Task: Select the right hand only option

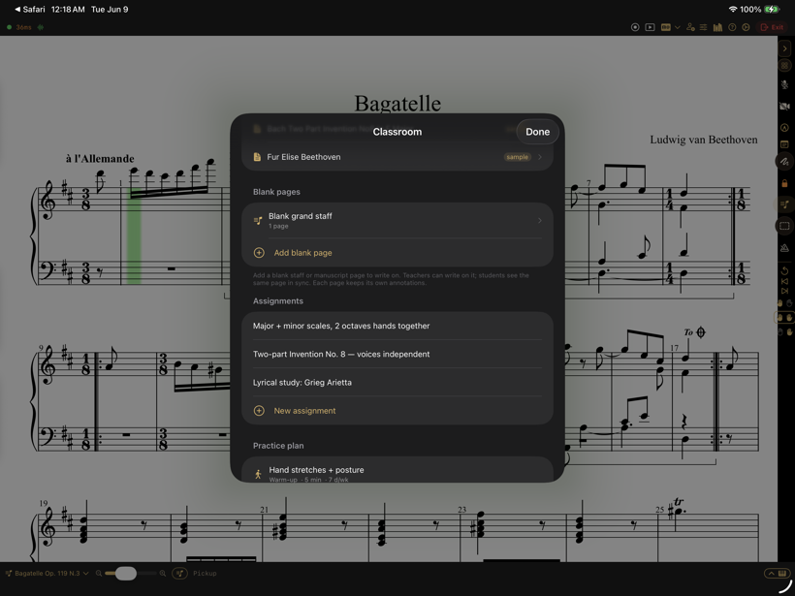Action: click(x=784, y=332)
